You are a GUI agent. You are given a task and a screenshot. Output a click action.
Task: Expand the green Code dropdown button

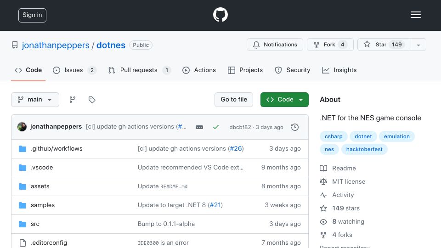(284, 100)
